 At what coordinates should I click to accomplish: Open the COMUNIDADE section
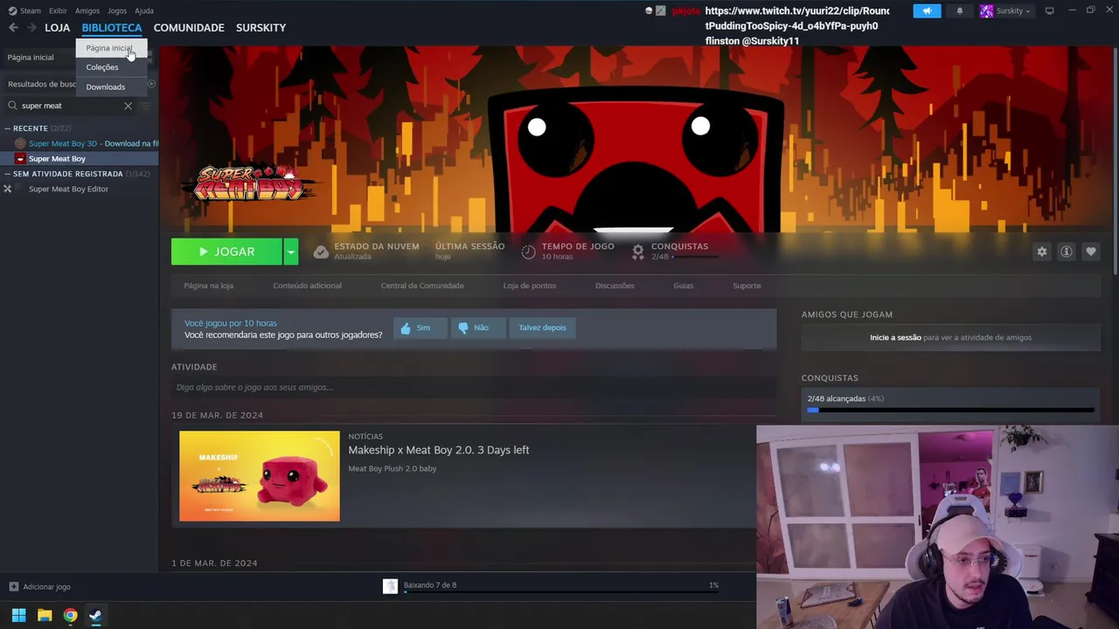189,28
